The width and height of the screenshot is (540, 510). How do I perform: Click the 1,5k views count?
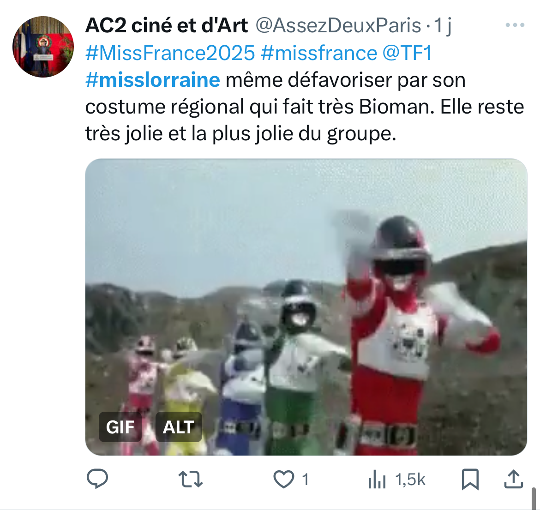click(410, 480)
